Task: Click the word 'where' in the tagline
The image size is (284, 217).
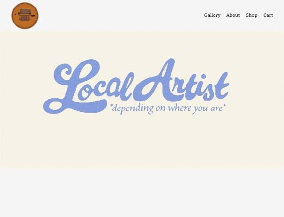Action: coord(179,108)
